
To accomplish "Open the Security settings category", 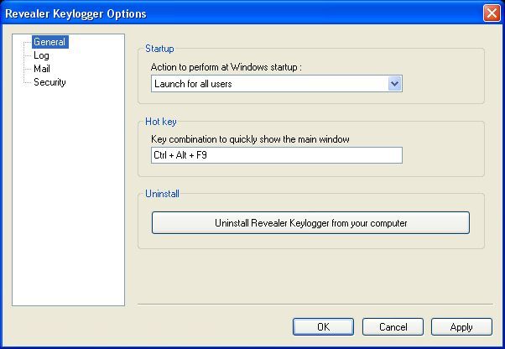I will (x=49, y=82).
